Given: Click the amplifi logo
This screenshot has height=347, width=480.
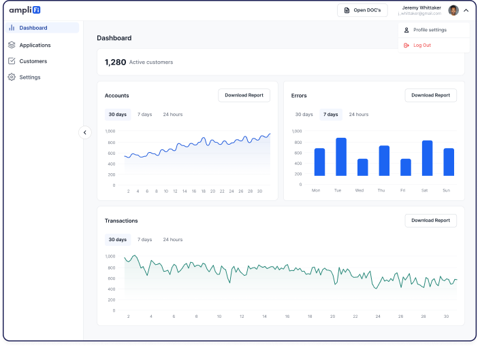Looking at the screenshot, I should click(x=25, y=10).
